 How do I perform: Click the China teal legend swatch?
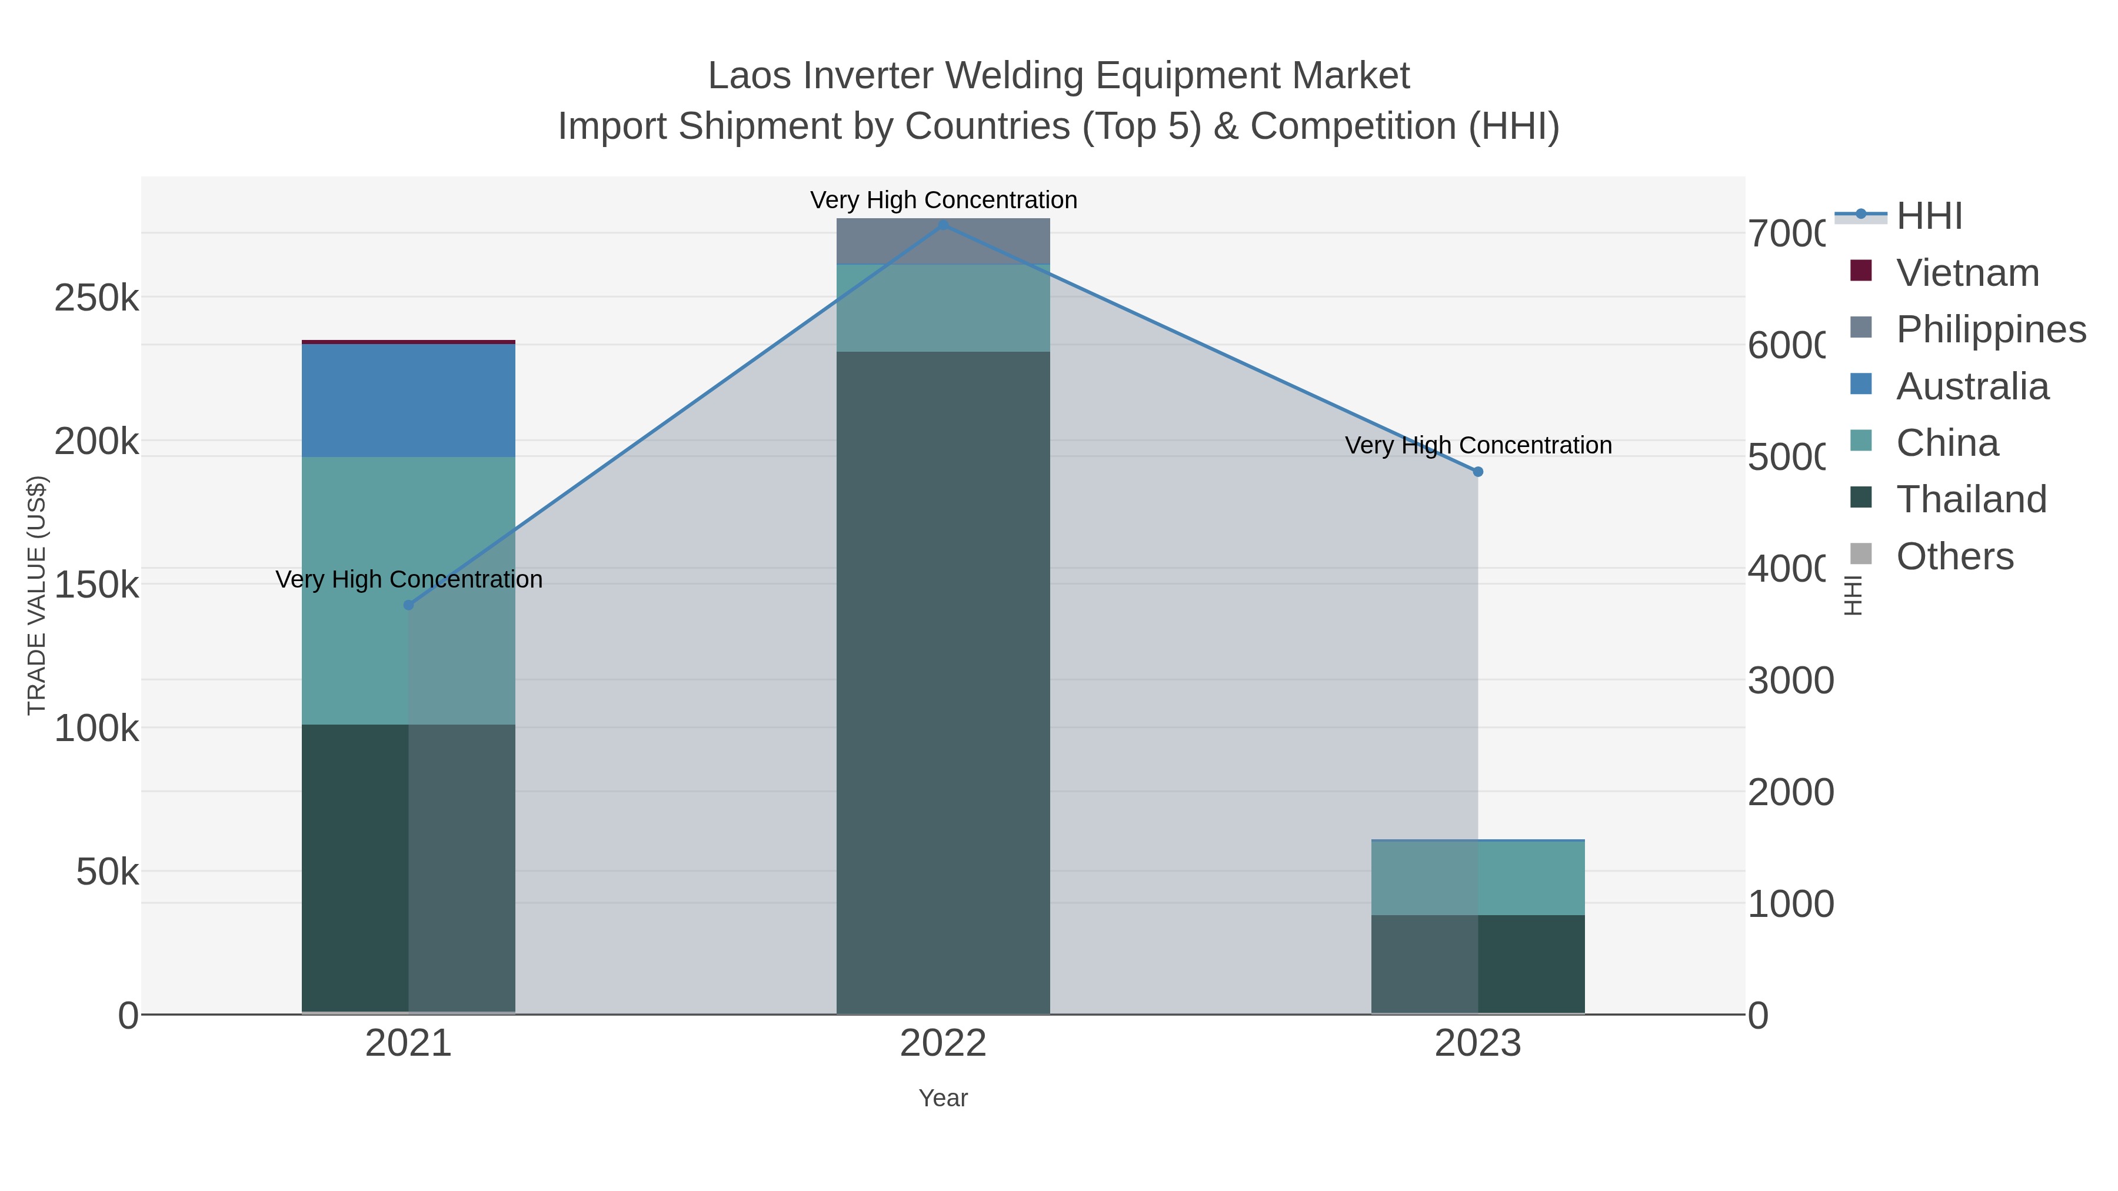click(1861, 441)
